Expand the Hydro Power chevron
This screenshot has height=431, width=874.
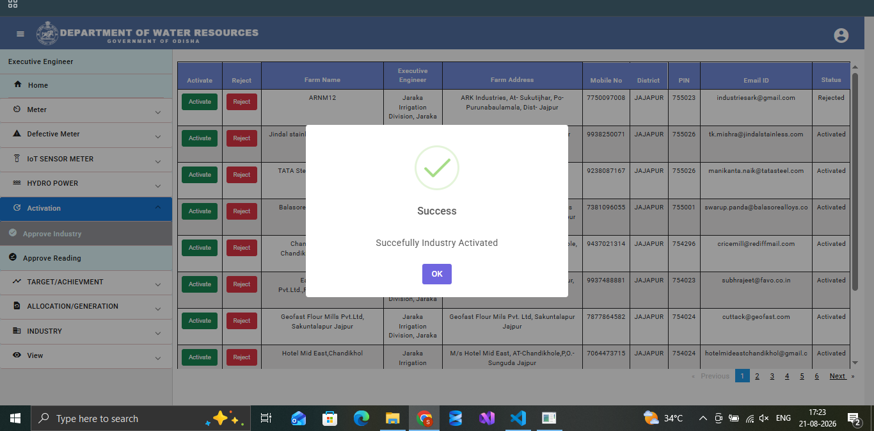(x=158, y=186)
